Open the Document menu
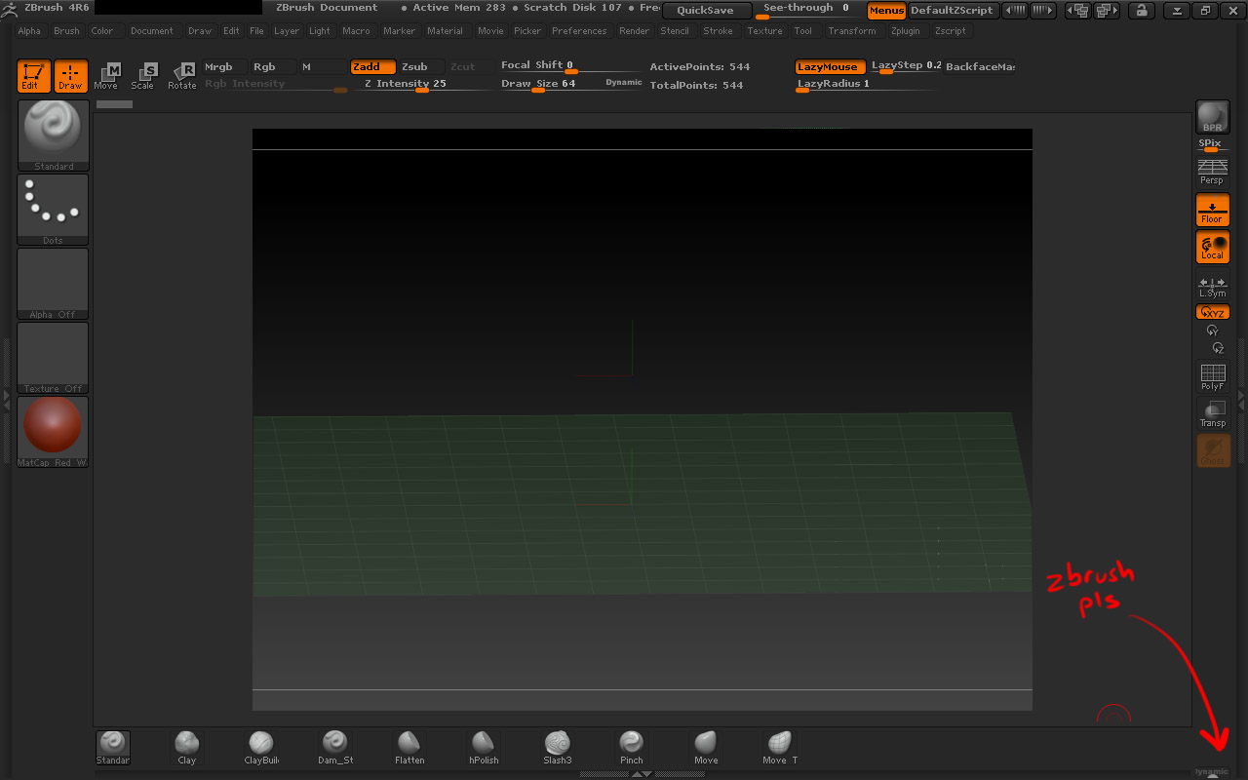The height and width of the screenshot is (780, 1248). [x=152, y=31]
